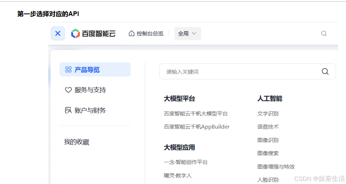Image resolution: width=346 pixels, height=184 pixels.
Task: Click the 第一步选择对应的API heading text
Action: point(48,14)
